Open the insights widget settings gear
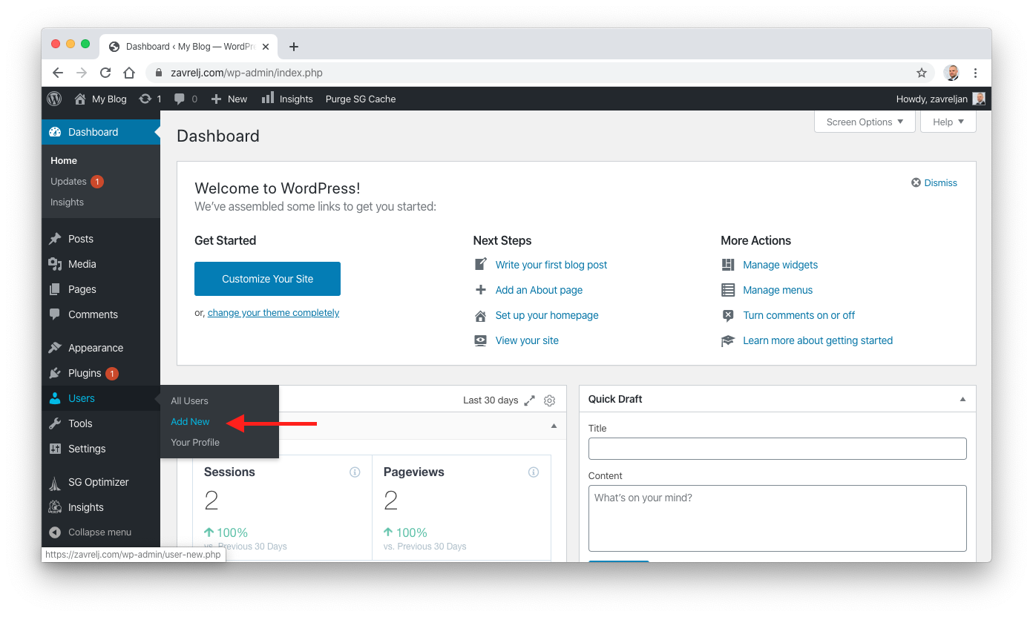The height and width of the screenshot is (617, 1033). 549,400
